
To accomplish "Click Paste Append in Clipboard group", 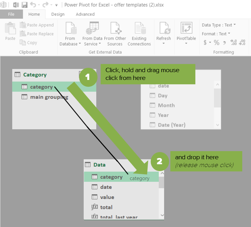I will 37,25.
